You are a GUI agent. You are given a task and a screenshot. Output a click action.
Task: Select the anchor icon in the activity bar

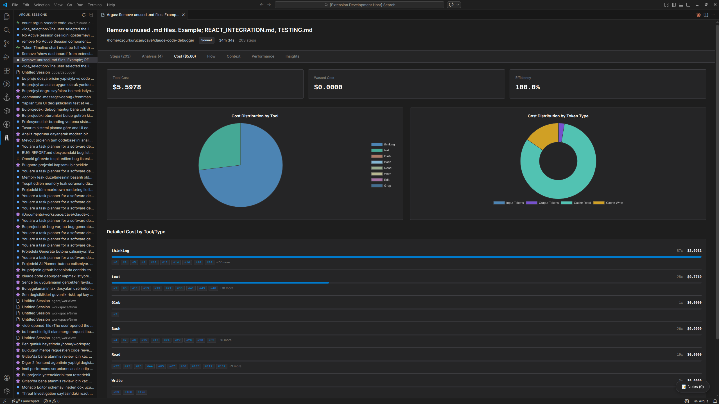click(x=7, y=97)
